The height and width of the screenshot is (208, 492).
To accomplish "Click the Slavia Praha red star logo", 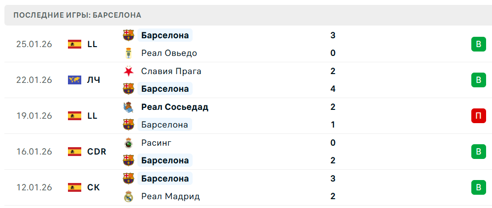I will pyautogui.click(x=129, y=71).
